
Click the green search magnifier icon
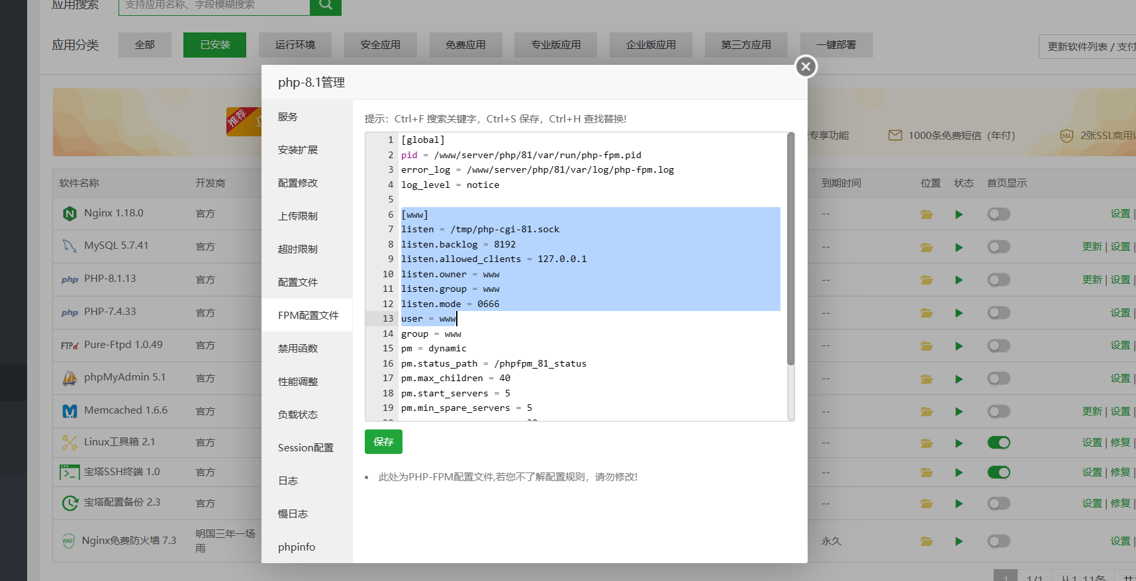[325, 5]
